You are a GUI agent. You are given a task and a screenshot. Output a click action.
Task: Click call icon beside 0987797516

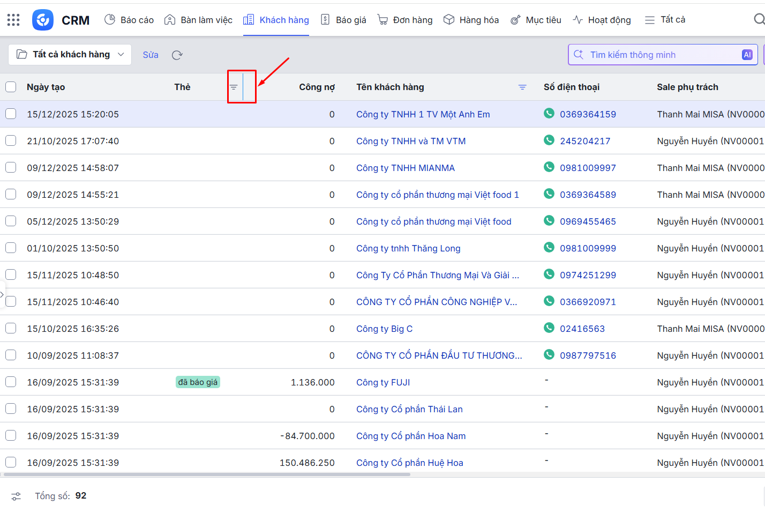point(549,354)
